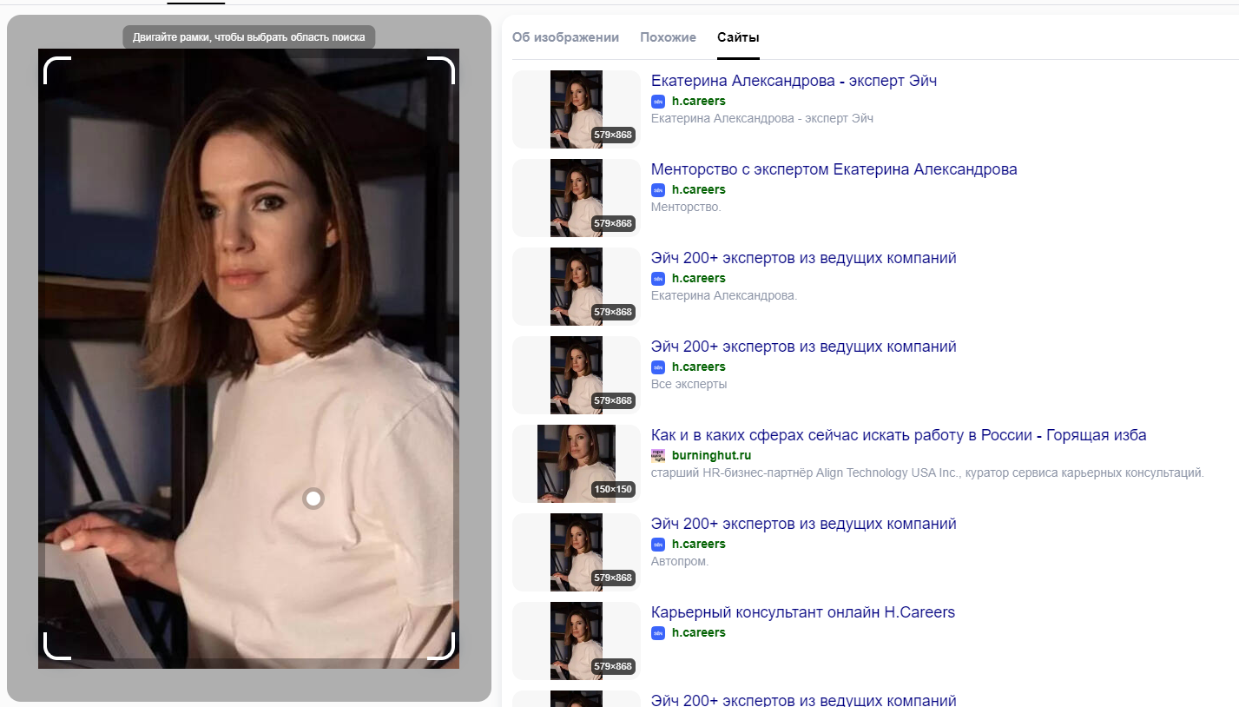1239x707 pixels.
Task: Click description text Автопром.
Action: 680,561
